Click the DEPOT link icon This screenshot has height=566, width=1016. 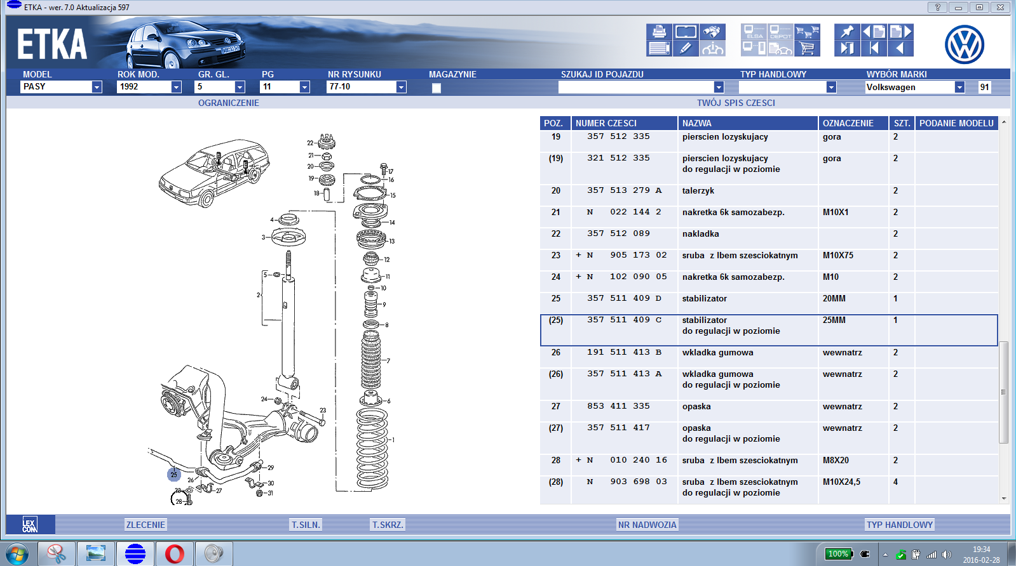pyautogui.click(x=780, y=32)
